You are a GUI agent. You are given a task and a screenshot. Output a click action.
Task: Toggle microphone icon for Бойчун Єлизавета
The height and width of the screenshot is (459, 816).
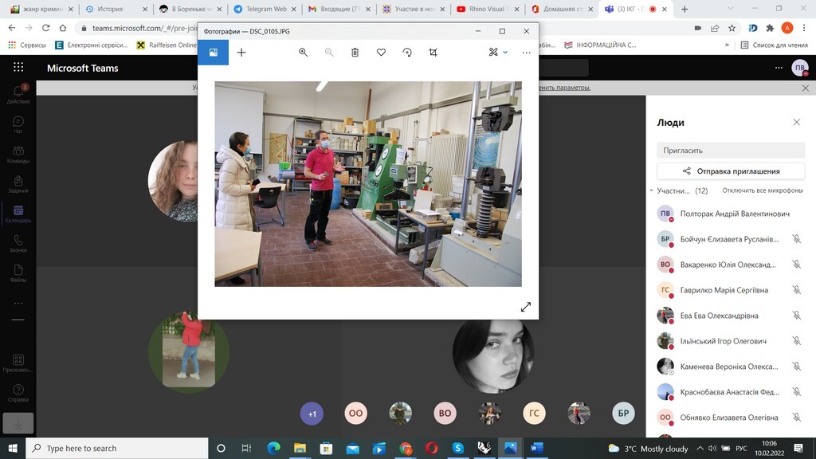tap(796, 239)
